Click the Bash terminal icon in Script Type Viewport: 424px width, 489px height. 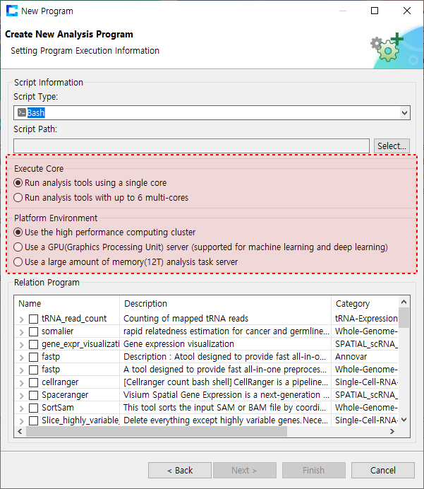pos(21,112)
